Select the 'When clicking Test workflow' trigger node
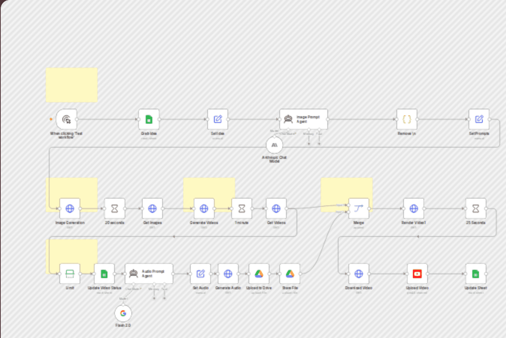Viewport: 506px width, 338px height. (x=66, y=119)
